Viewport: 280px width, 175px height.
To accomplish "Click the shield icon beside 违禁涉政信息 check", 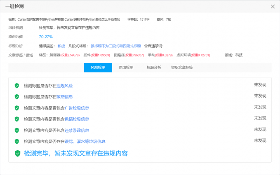I will [17, 130].
